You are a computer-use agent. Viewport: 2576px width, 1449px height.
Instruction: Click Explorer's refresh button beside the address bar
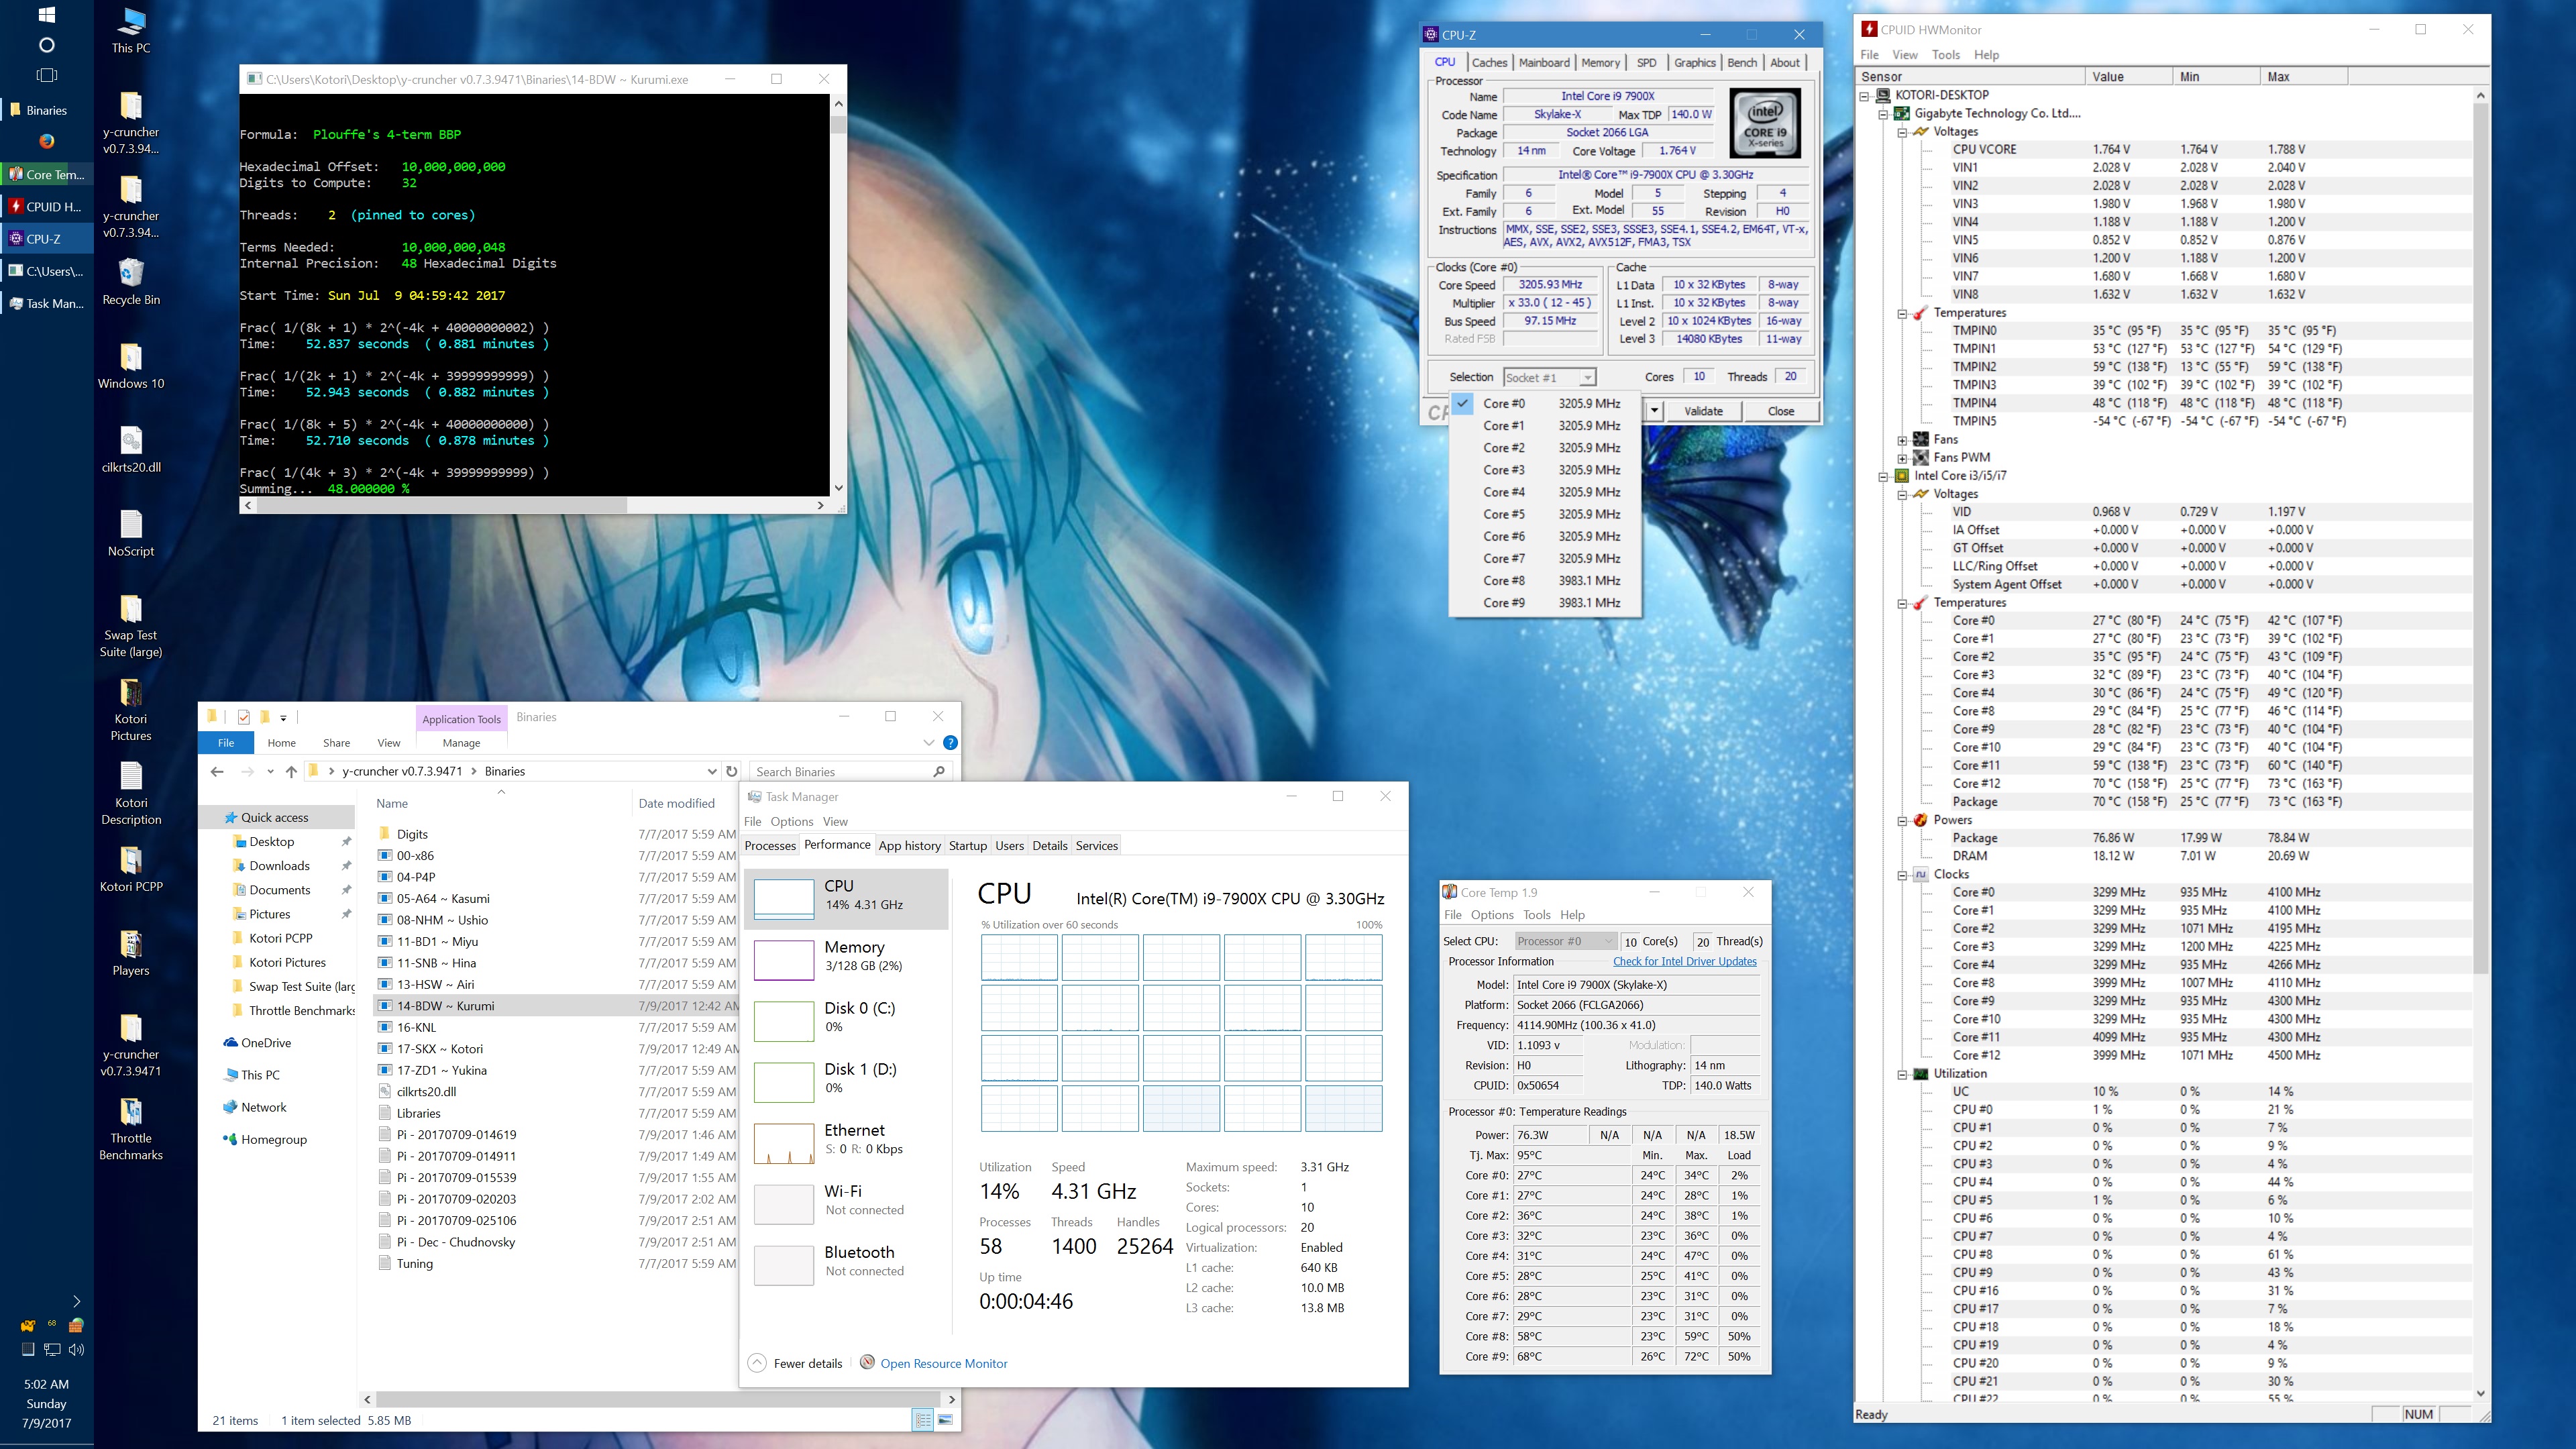731,771
